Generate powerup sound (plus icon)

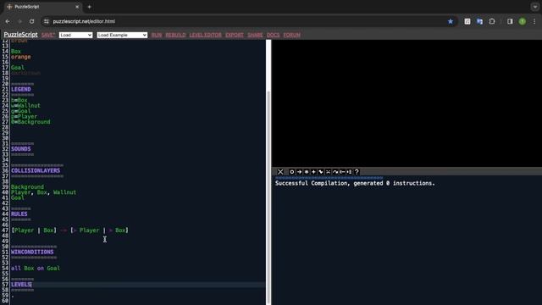[313, 172]
